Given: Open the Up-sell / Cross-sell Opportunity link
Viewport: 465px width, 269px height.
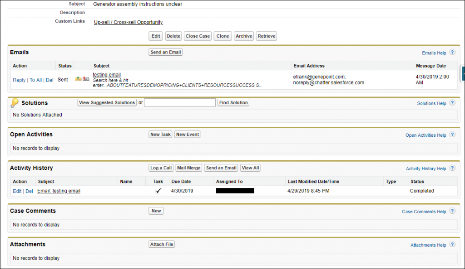Looking at the screenshot, I should 128,22.
